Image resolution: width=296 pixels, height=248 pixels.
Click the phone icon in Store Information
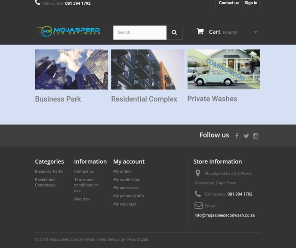[x=197, y=194]
